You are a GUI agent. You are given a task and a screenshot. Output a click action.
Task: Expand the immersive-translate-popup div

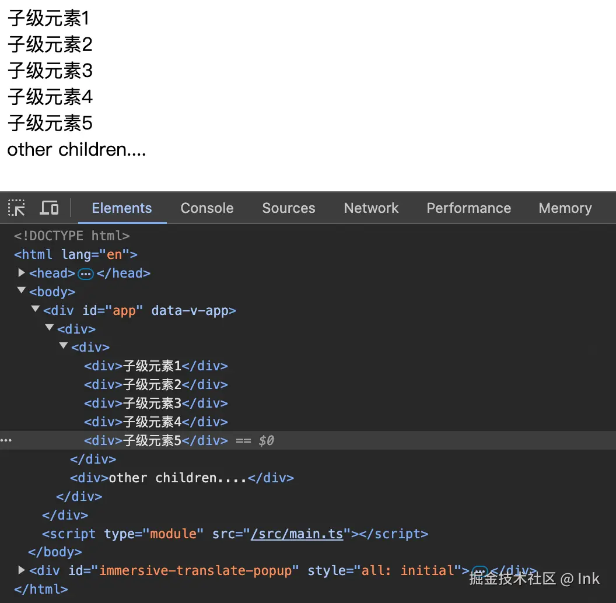pyautogui.click(x=22, y=570)
